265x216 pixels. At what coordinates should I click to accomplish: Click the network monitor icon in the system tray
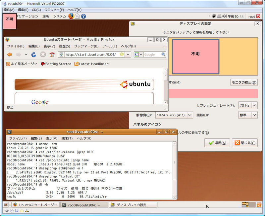click(214, 16)
